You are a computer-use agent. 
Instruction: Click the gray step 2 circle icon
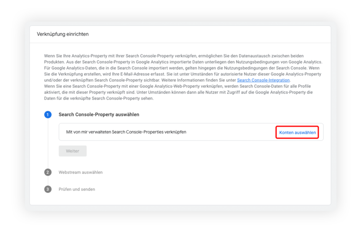pos(48,172)
